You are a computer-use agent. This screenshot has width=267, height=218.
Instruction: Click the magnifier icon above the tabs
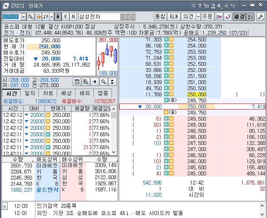[103, 82]
